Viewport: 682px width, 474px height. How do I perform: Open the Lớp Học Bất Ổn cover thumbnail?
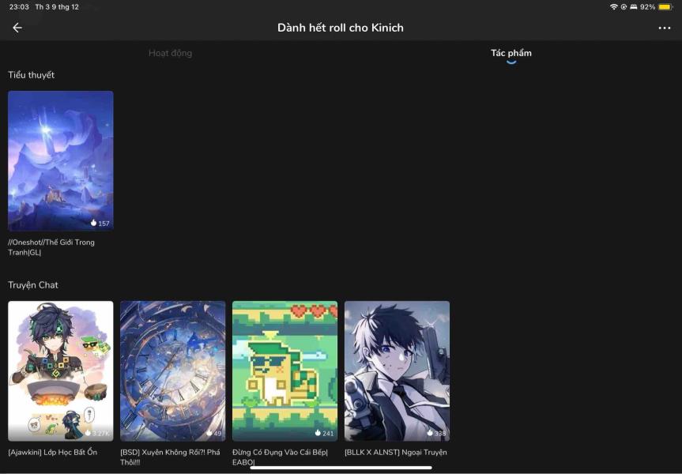[x=61, y=371]
